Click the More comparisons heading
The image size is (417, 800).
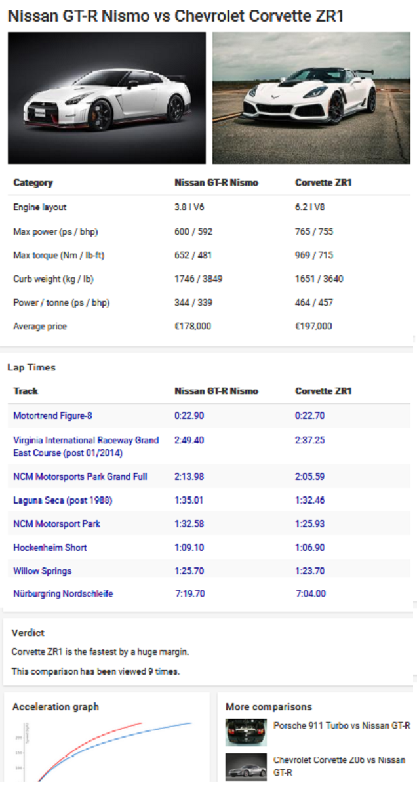click(269, 706)
